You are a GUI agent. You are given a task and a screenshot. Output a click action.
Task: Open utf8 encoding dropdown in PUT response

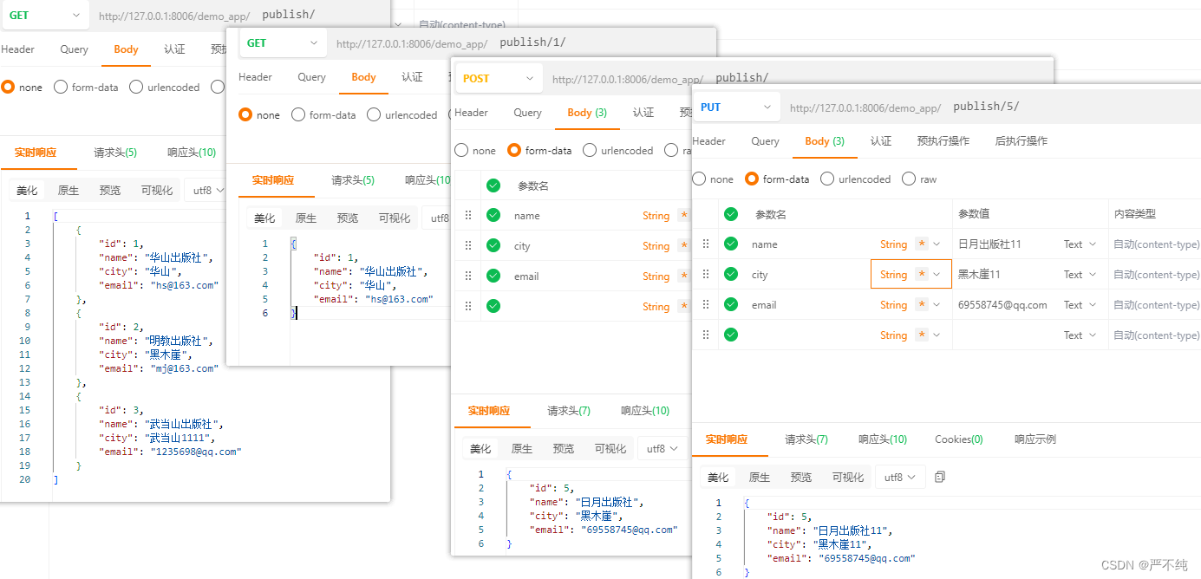point(900,478)
